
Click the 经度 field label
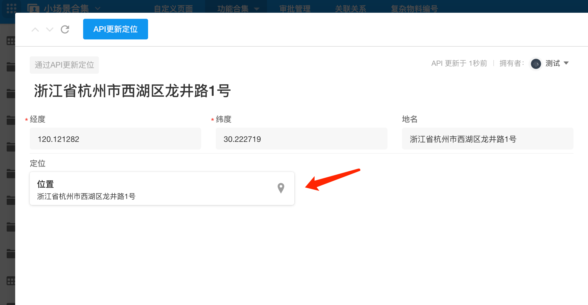(x=38, y=119)
